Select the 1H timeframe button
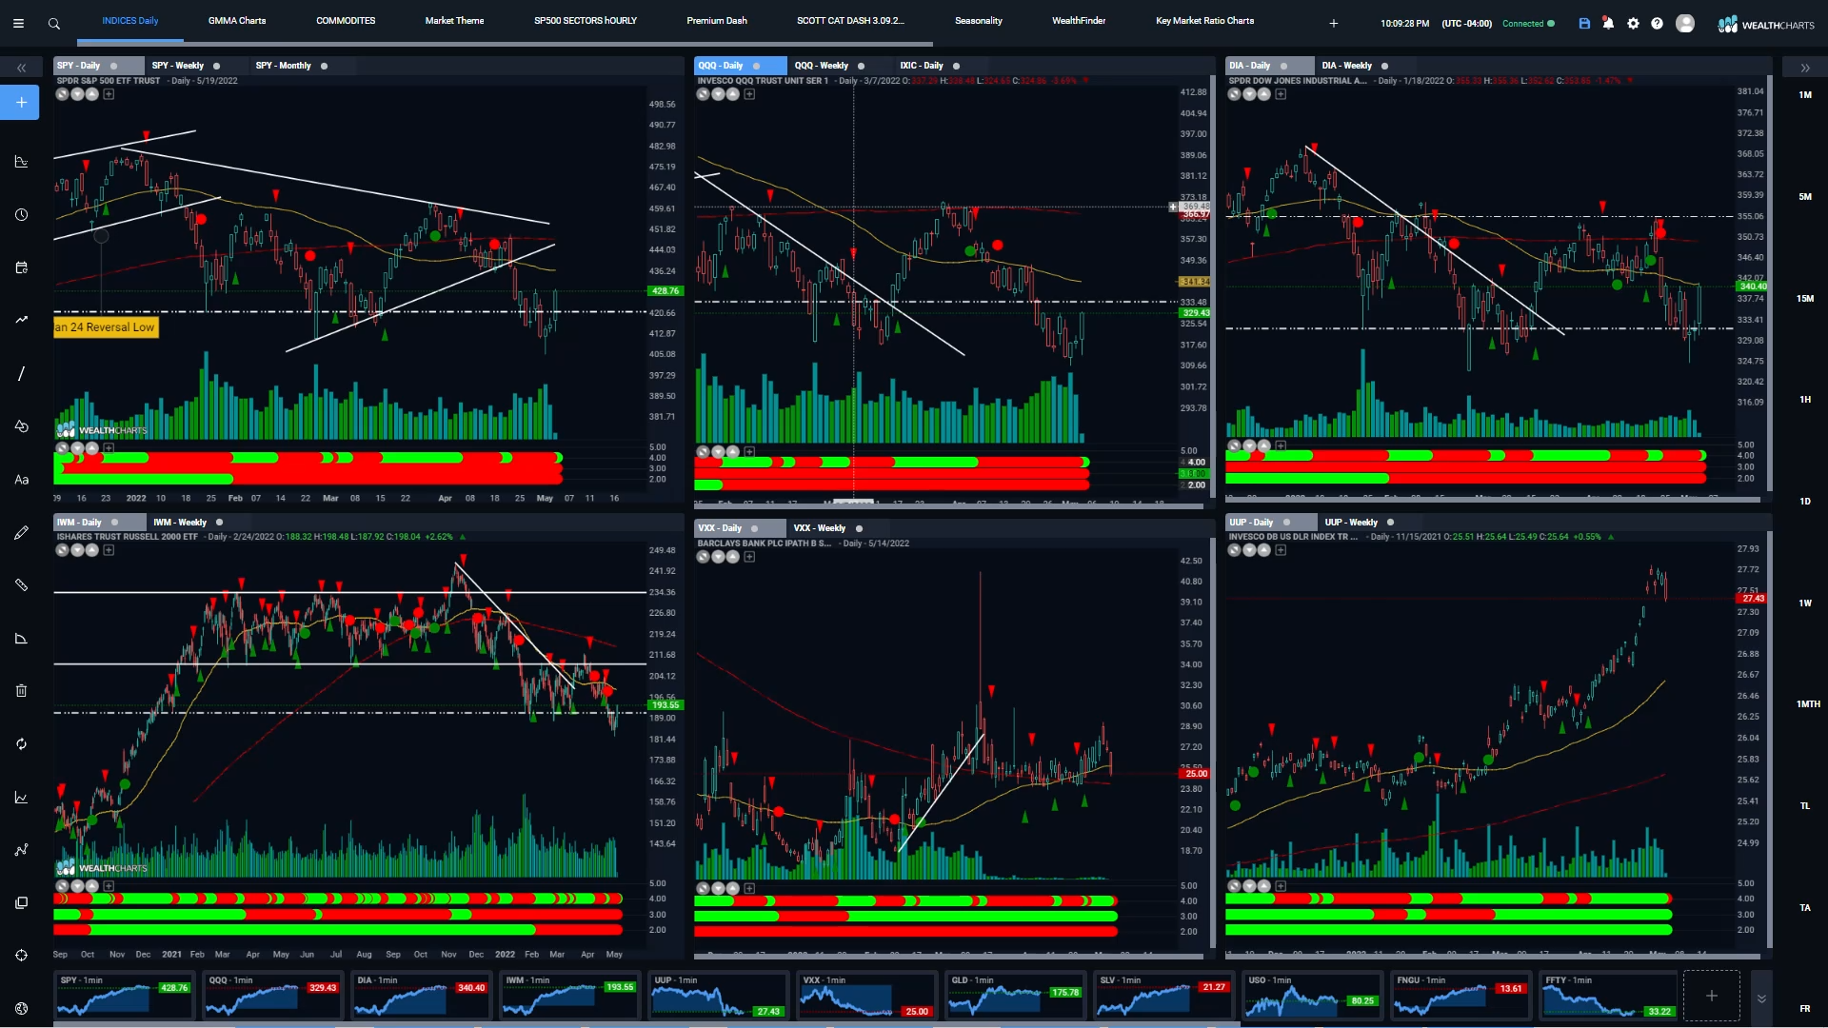The width and height of the screenshot is (1828, 1028). 1805,400
